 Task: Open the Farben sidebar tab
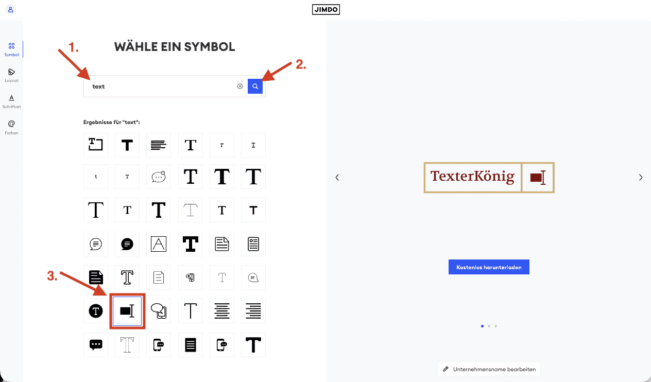pyautogui.click(x=11, y=128)
